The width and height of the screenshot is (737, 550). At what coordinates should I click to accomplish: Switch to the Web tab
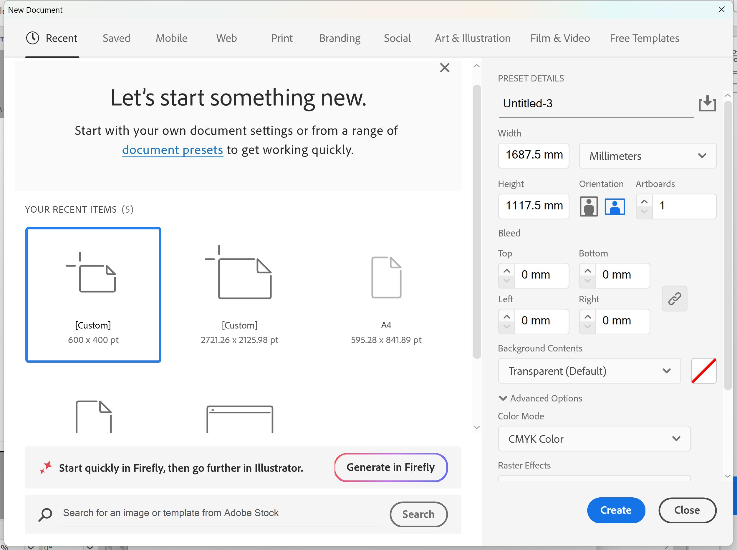point(226,38)
